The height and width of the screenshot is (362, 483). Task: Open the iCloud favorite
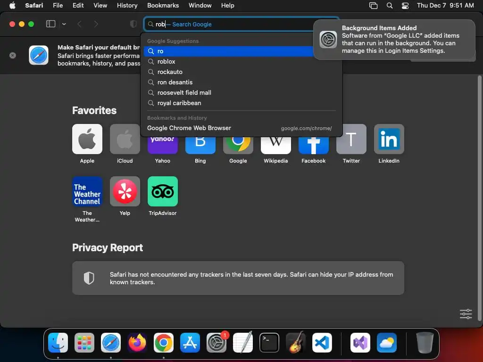(x=125, y=139)
